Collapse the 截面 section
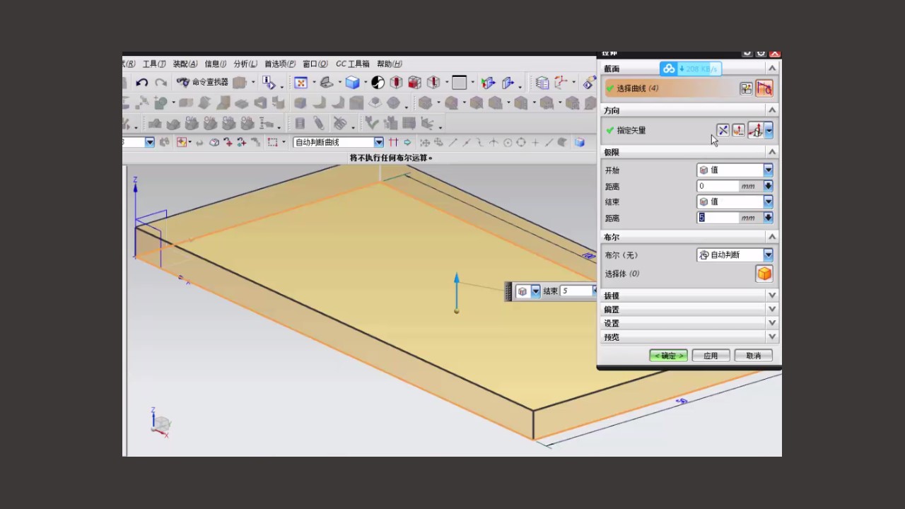 click(x=772, y=69)
